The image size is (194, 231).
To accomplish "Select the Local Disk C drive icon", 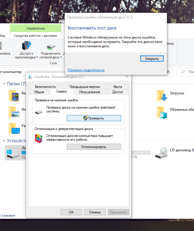I will (13, 154).
